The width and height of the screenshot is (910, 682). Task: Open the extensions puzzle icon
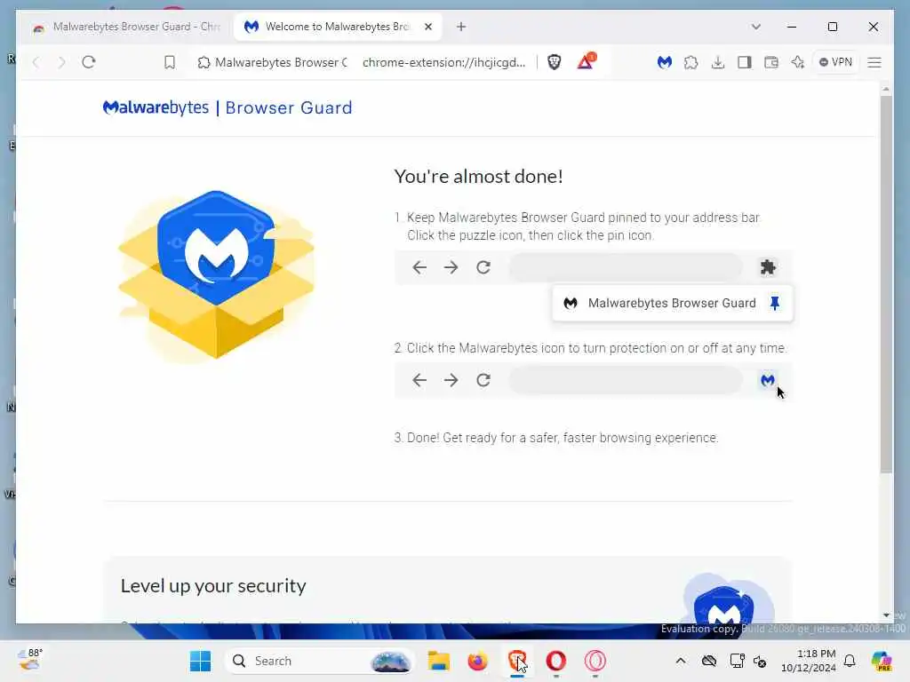[x=690, y=62]
